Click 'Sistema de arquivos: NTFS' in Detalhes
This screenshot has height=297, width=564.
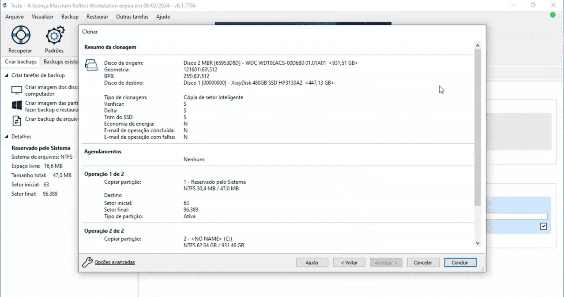tap(41, 157)
